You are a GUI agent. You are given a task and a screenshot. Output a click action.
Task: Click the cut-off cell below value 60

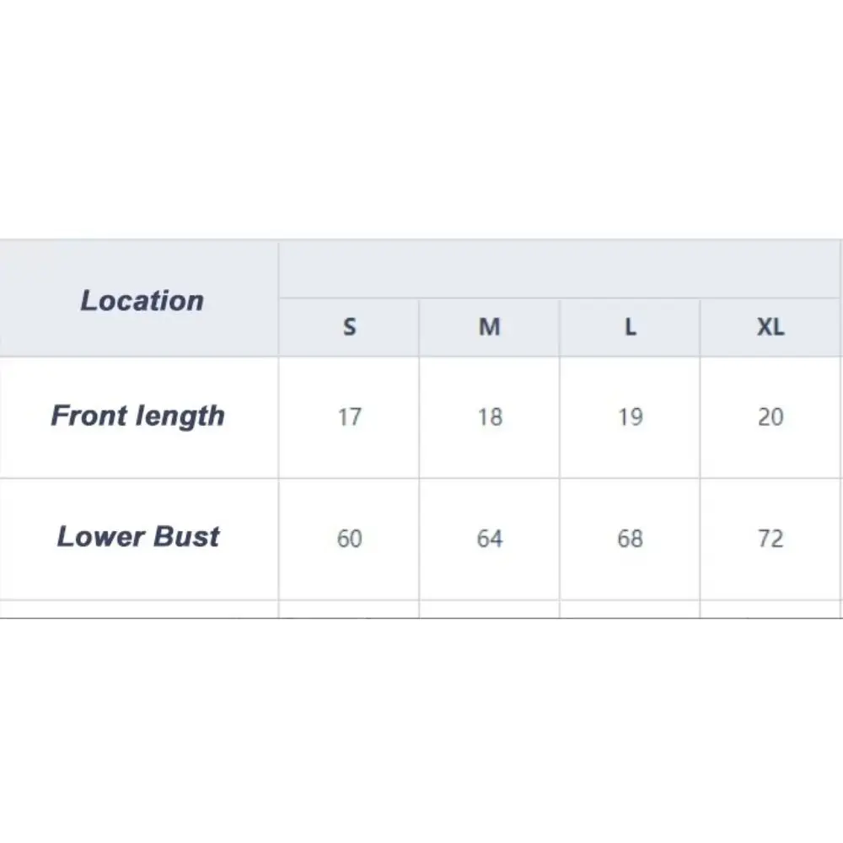tap(349, 609)
